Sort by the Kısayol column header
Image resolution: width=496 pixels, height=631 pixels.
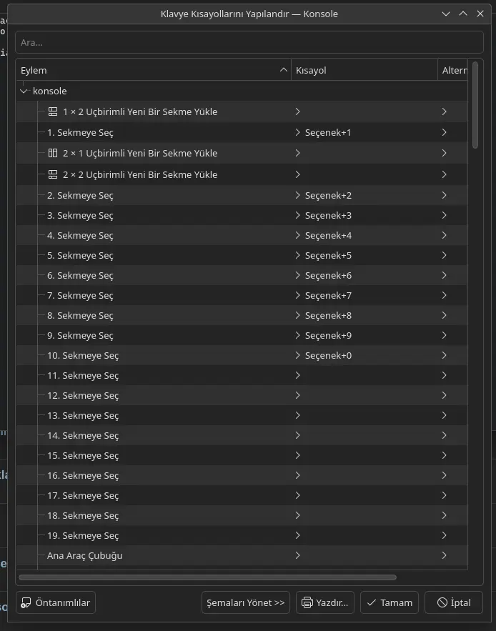click(364, 70)
